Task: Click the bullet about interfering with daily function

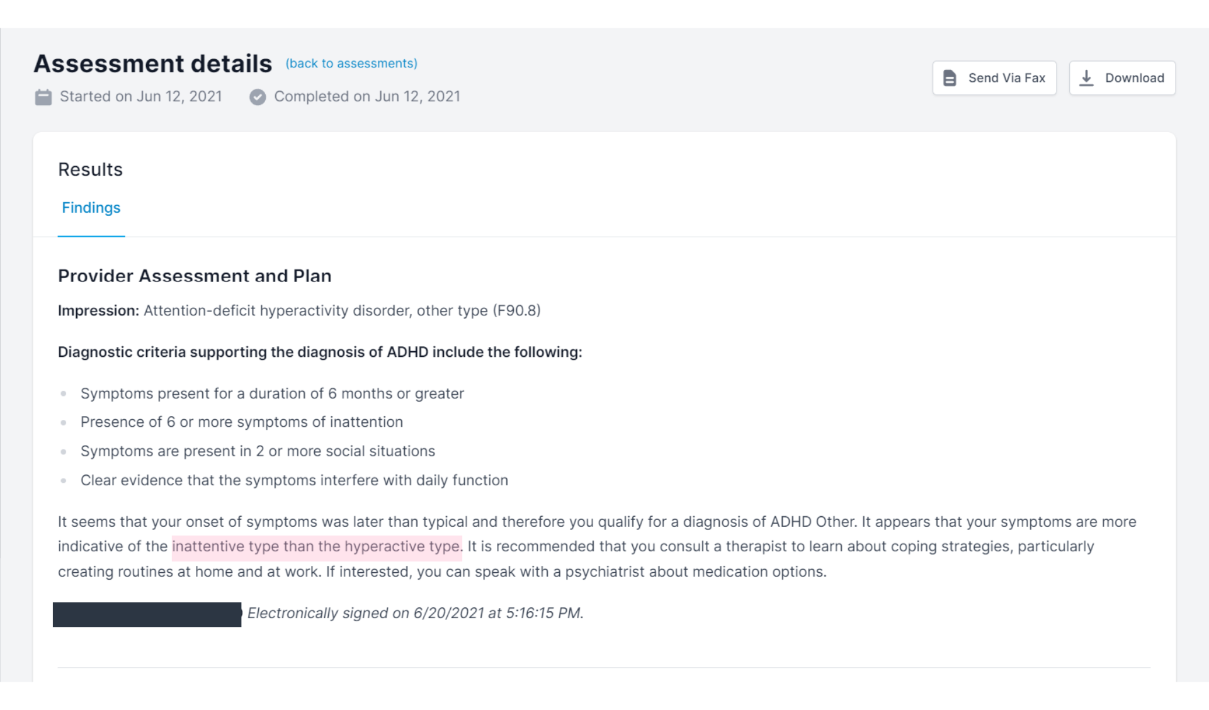Action: click(295, 480)
